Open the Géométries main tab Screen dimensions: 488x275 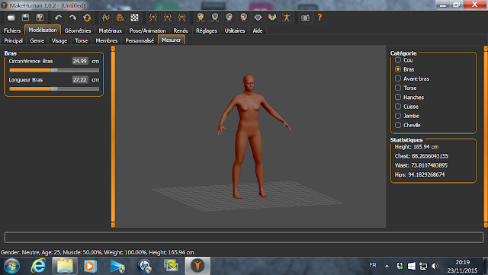(x=78, y=30)
